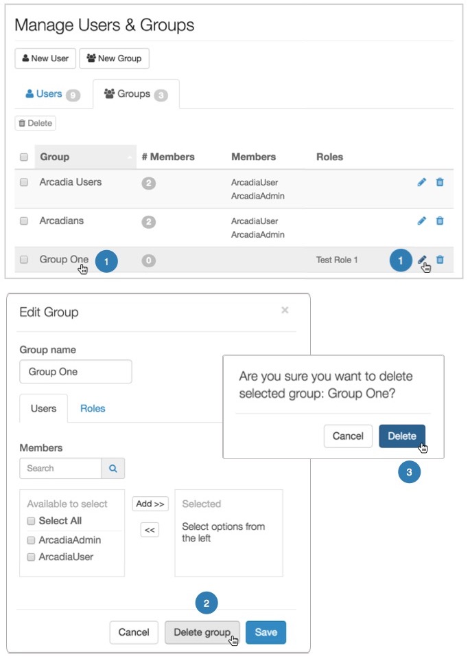
Task: Check the Arcadia Users row checkbox
Action: point(24,183)
